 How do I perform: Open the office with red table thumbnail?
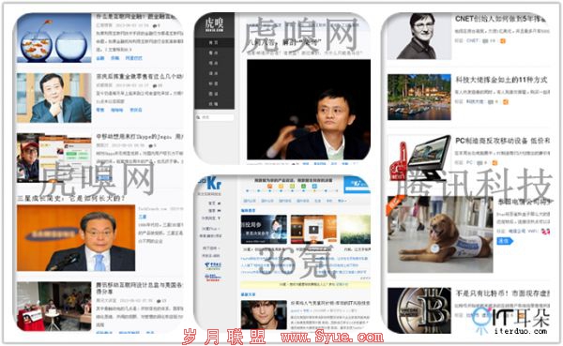53,307
